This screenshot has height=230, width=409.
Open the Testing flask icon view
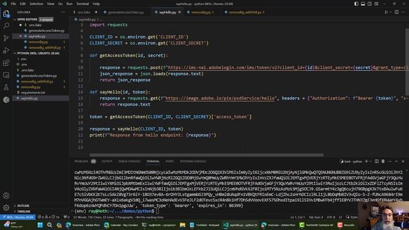6,88
